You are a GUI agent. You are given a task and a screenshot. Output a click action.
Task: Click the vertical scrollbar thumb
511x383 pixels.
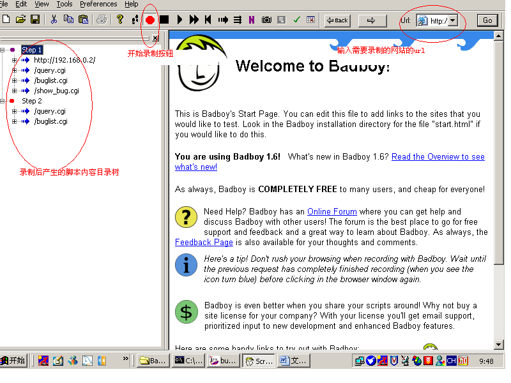(x=499, y=153)
